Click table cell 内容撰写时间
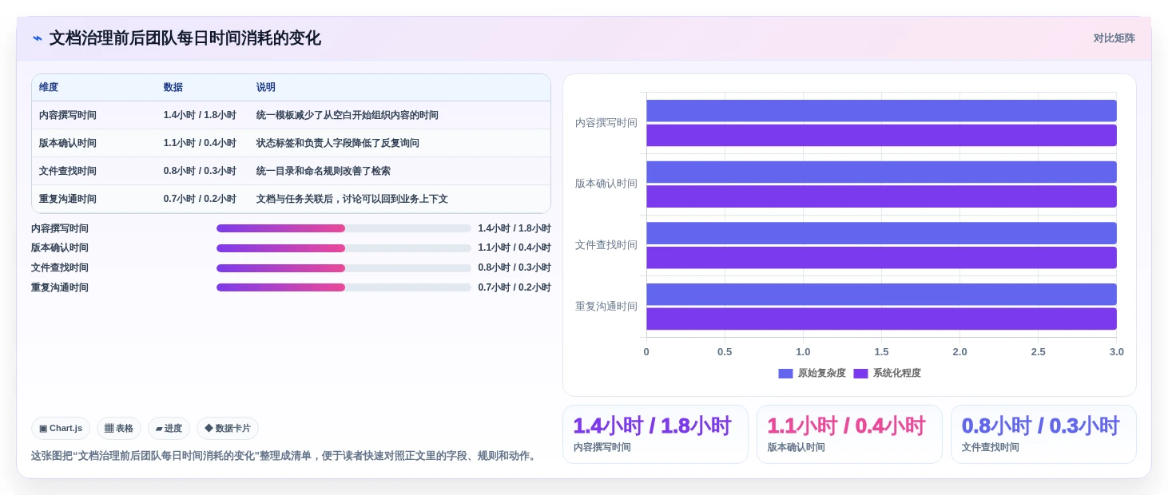 (x=68, y=116)
